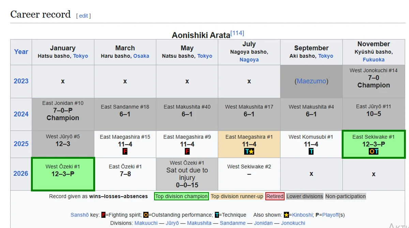The height and width of the screenshot is (228, 409).
Task: Open the edit link for Career record
Action: pyautogui.click(x=84, y=16)
